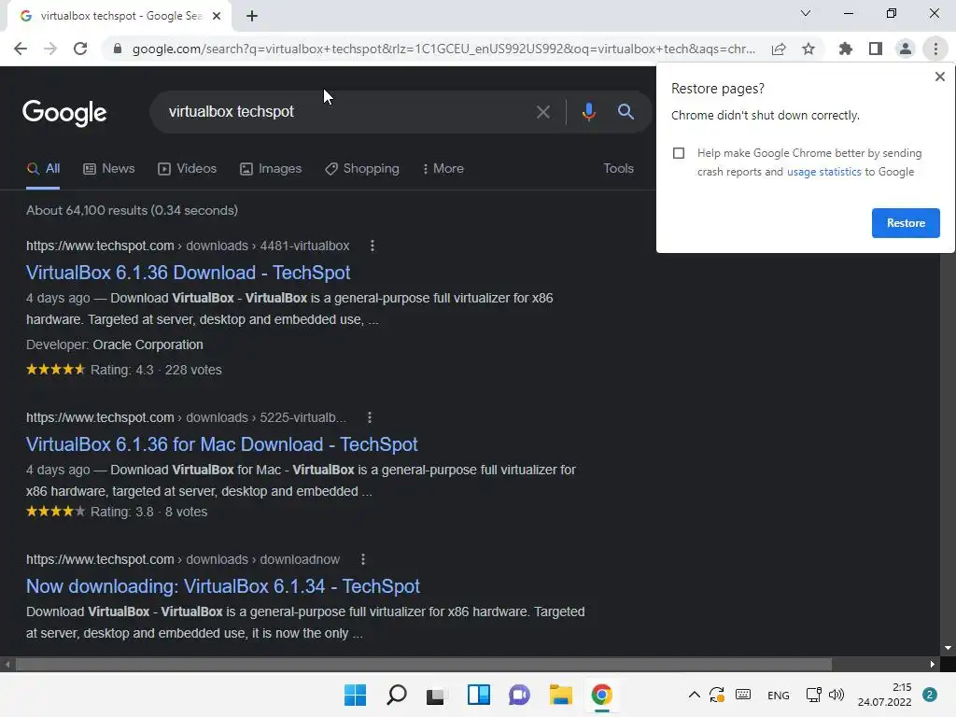Expand the tab search dropdown chevron
Screen dimensions: 956x717
coord(806,13)
